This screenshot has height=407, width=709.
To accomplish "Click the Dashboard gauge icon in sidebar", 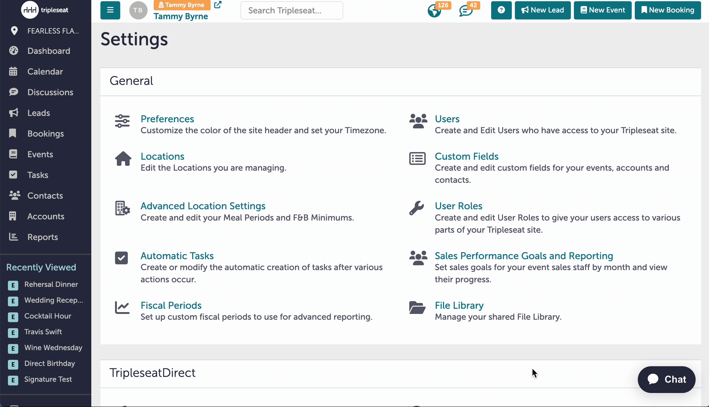I will click(x=14, y=50).
